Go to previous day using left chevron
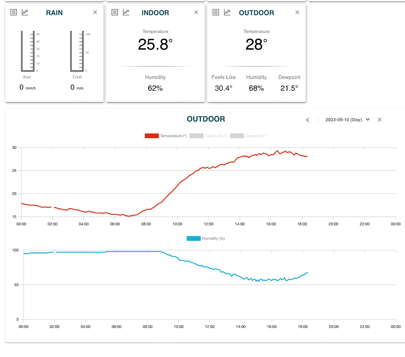The height and width of the screenshot is (357, 405). tap(308, 120)
